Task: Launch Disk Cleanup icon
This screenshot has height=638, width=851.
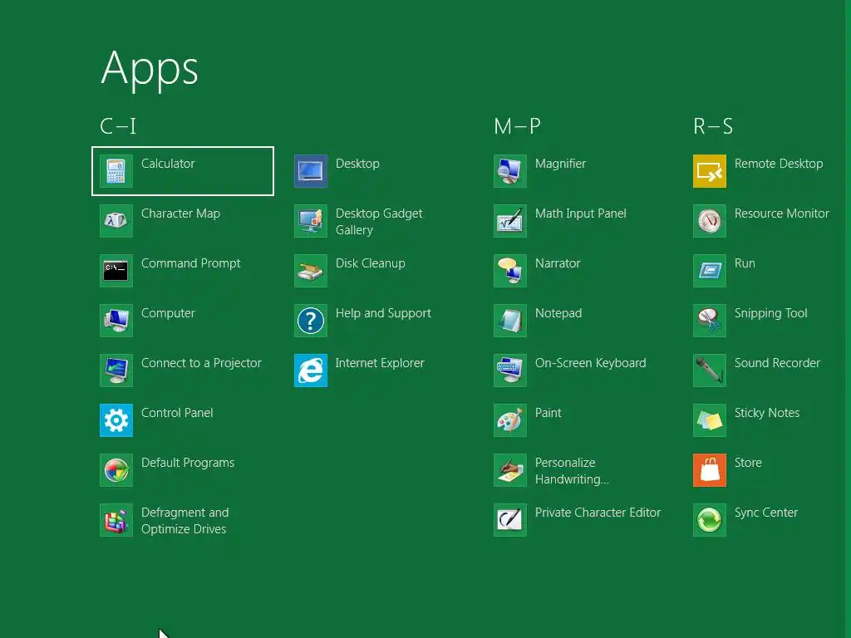Action: click(311, 271)
